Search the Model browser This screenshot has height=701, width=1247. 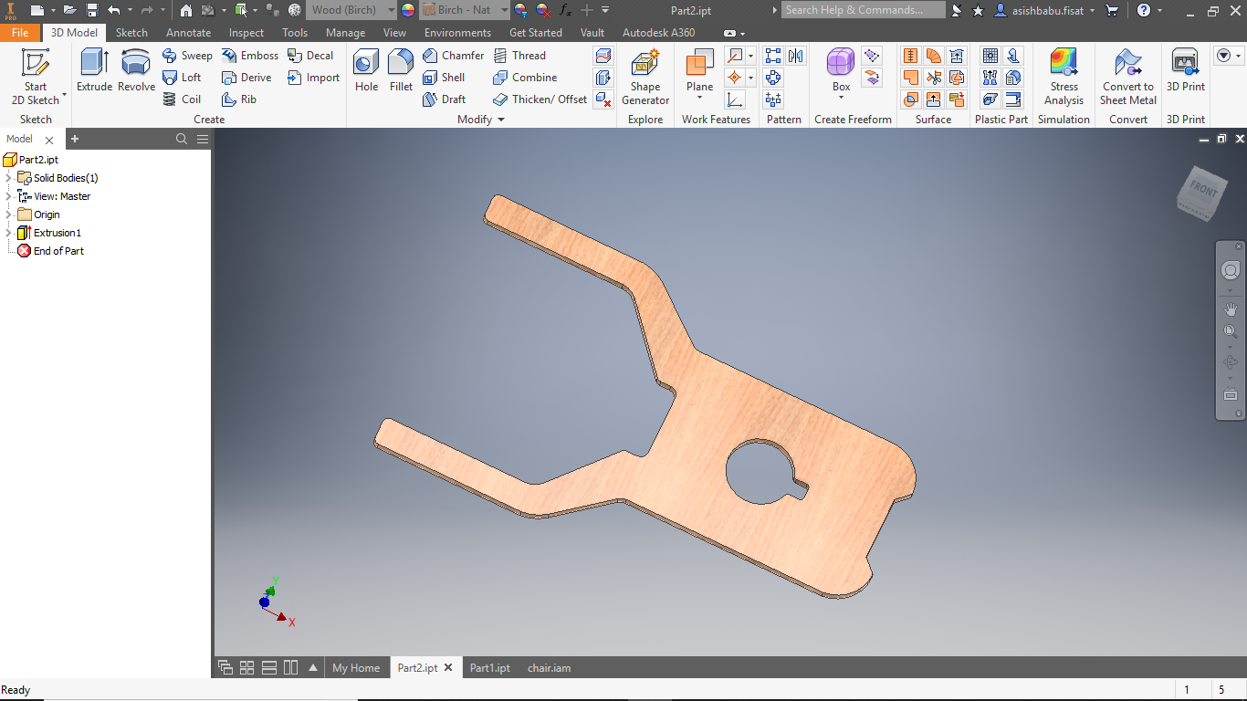(x=182, y=139)
